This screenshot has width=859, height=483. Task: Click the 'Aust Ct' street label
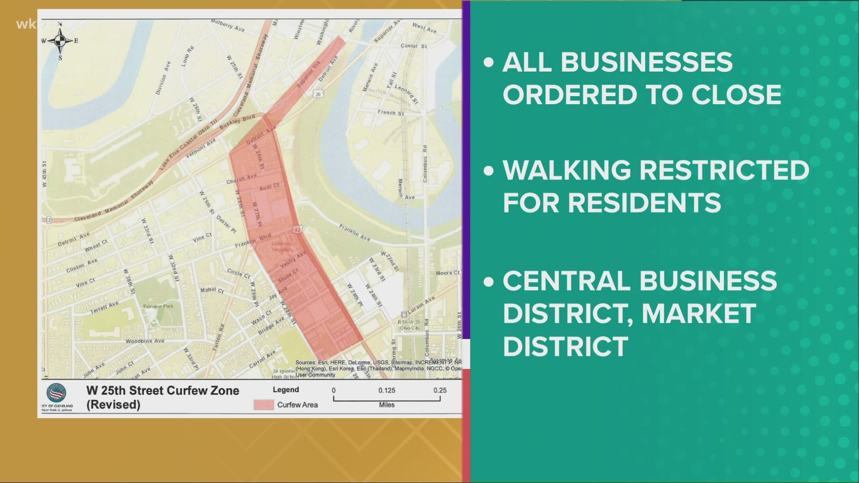click(269, 186)
